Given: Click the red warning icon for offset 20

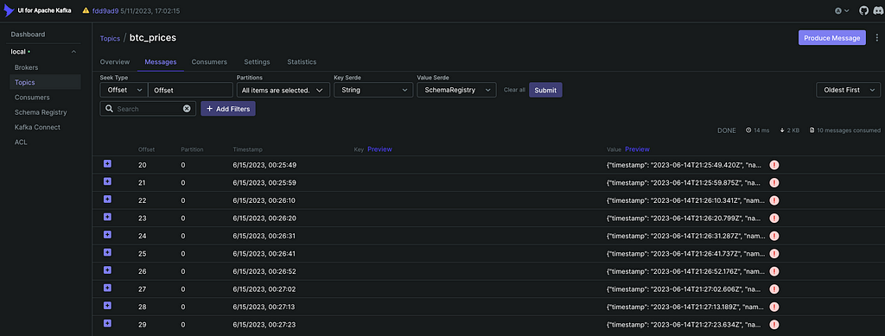Looking at the screenshot, I should pyautogui.click(x=774, y=165).
